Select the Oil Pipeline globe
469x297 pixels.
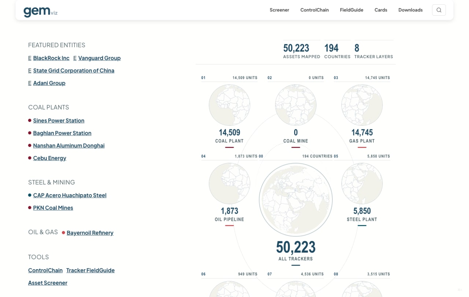pyautogui.click(x=229, y=183)
